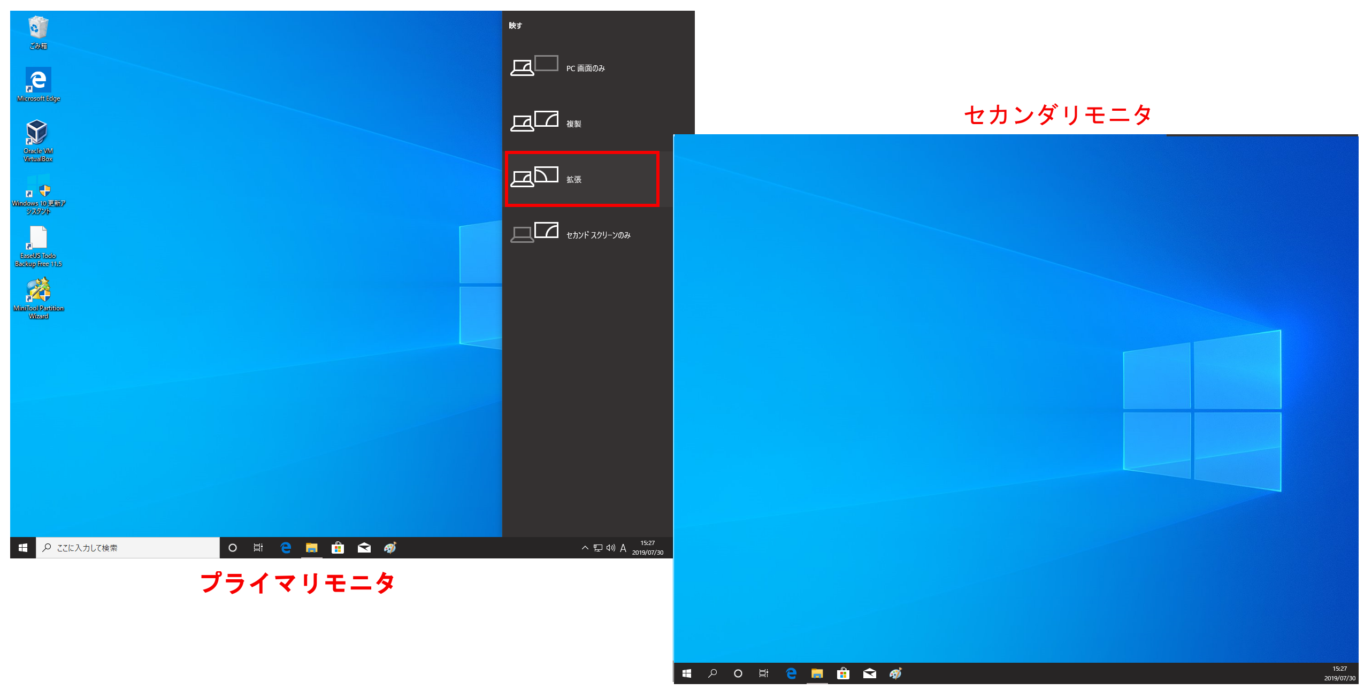Click the volume icon in system tray
1364x690 pixels.
tap(610, 548)
